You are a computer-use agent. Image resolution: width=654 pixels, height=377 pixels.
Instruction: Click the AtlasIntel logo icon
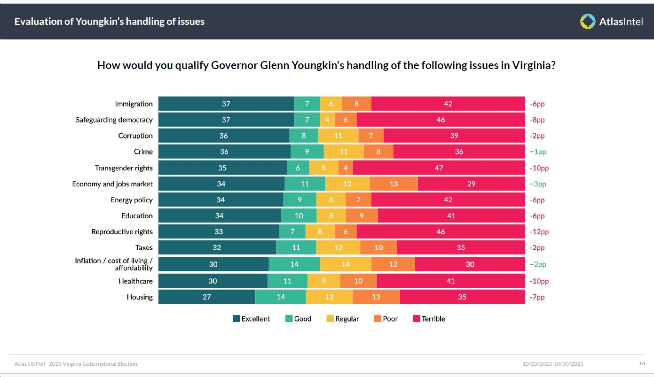point(588,22)
